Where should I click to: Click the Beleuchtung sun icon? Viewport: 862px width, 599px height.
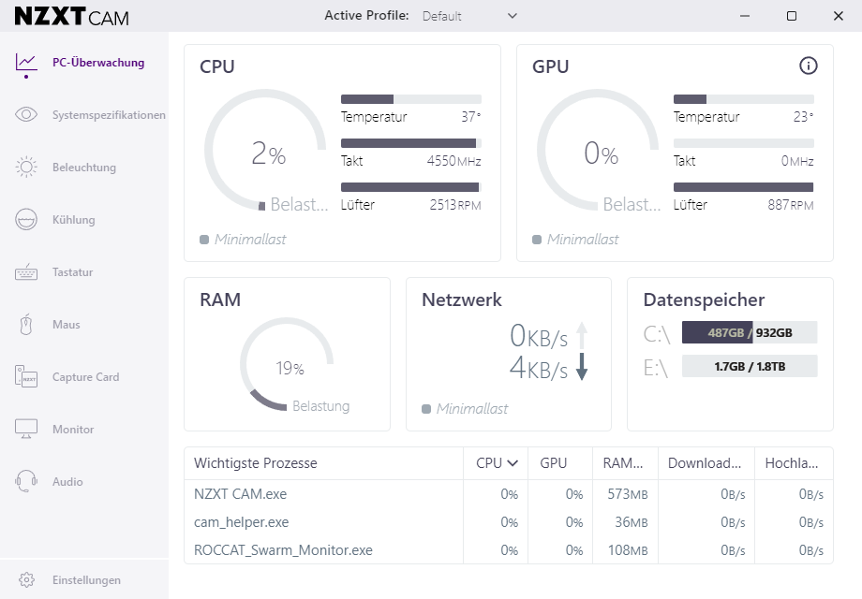point(26,168)
